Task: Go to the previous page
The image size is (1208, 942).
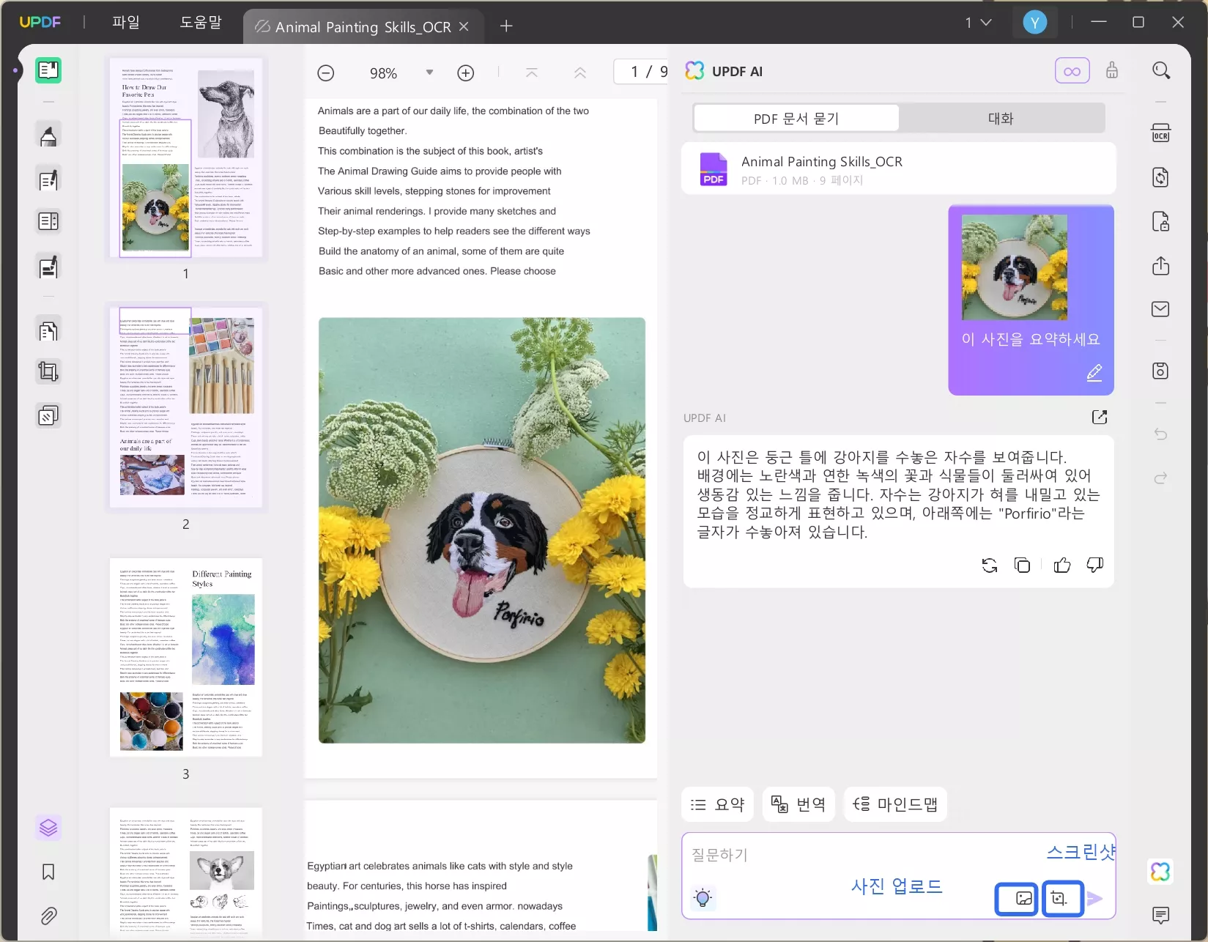Action: point(580,73)
